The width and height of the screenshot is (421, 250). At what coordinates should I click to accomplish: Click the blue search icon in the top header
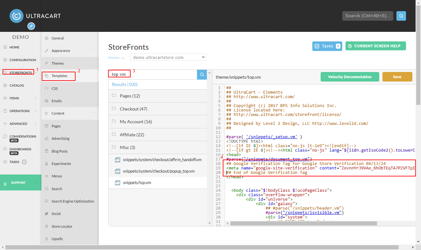[x=401, y=16]
